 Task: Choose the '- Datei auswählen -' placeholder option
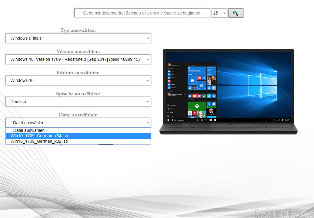tap(78, 131)
